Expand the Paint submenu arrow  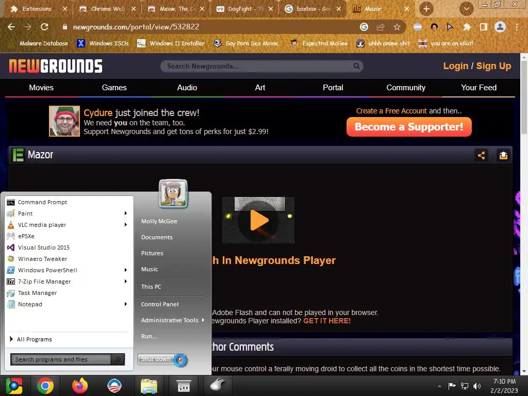pos(126,213)
